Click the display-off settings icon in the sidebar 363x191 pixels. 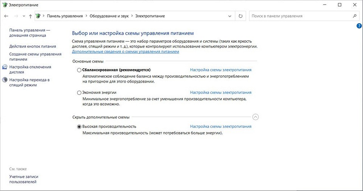tap(5, 67)
